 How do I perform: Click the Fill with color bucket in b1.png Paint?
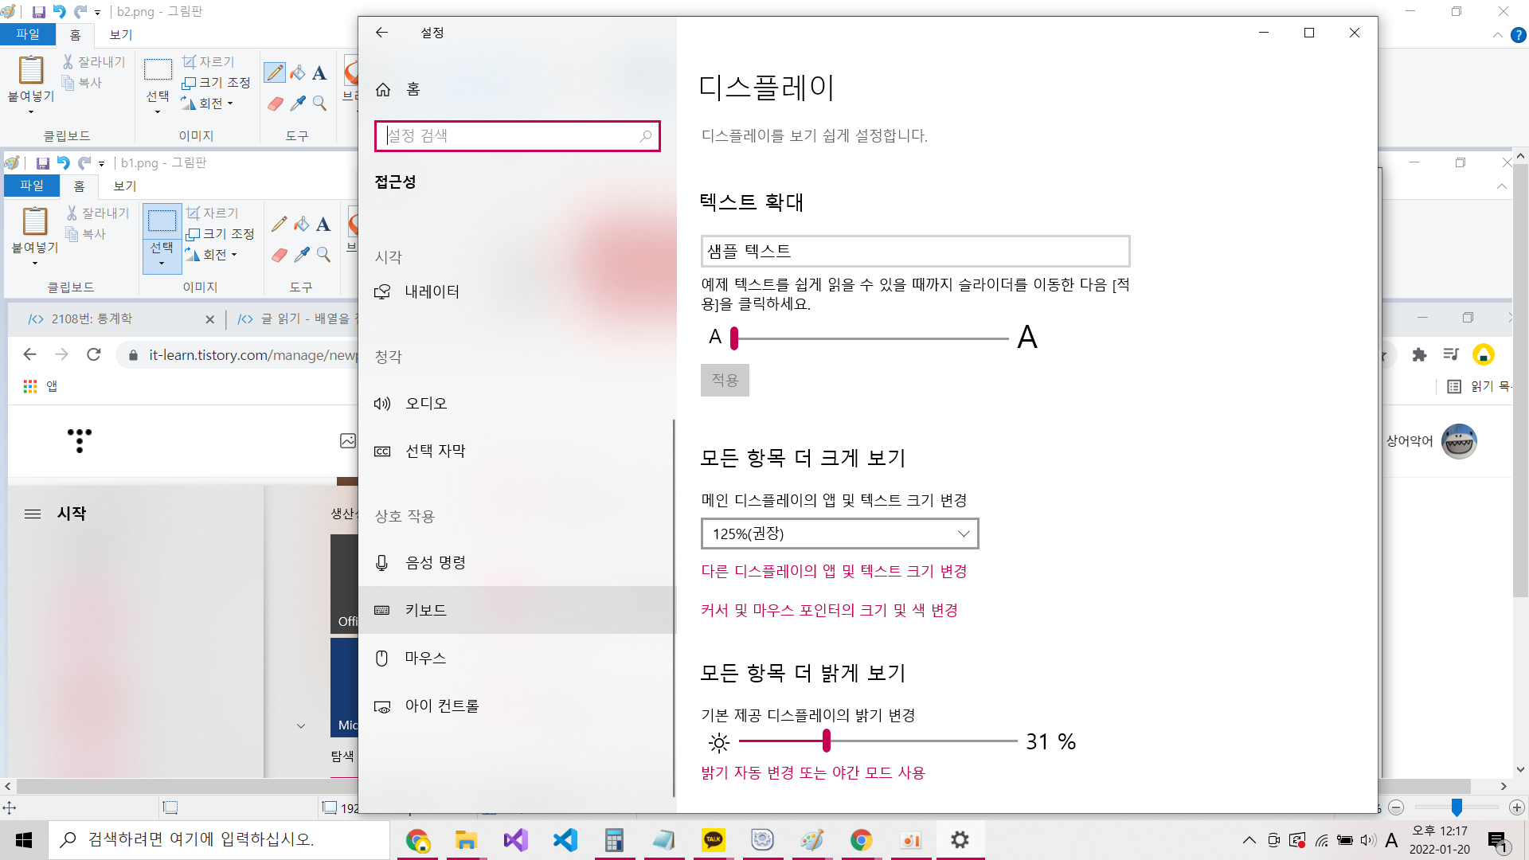[301, 225]
